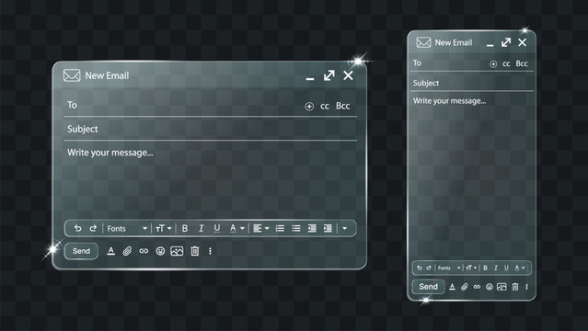Insert a link in narrow email window

click(477, 287)
